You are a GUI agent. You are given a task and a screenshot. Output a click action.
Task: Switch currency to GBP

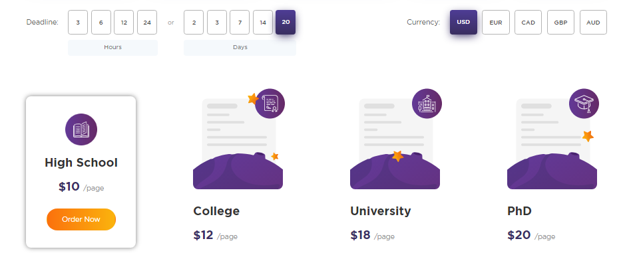561,23
